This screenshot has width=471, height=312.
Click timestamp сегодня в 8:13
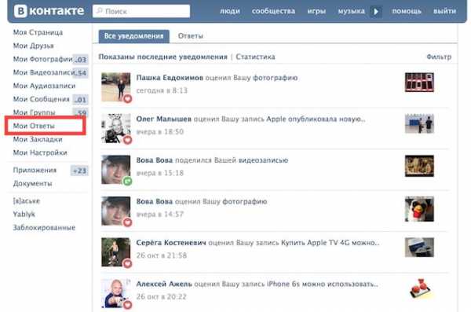[x=162, y=90]
